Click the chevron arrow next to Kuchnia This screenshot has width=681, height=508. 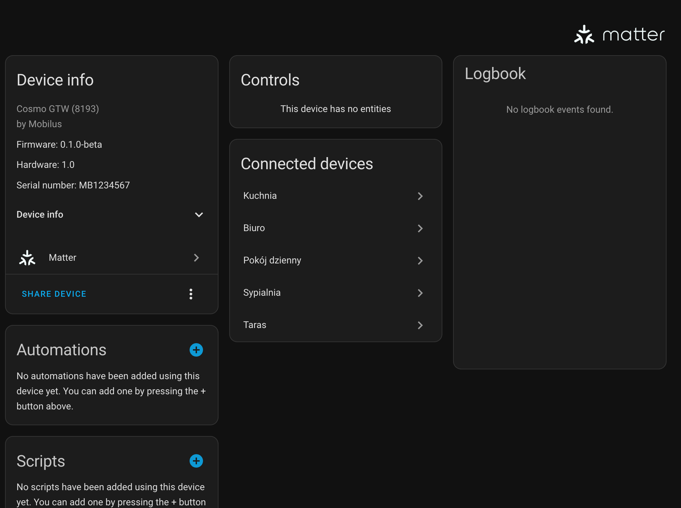tap(420, 196)
